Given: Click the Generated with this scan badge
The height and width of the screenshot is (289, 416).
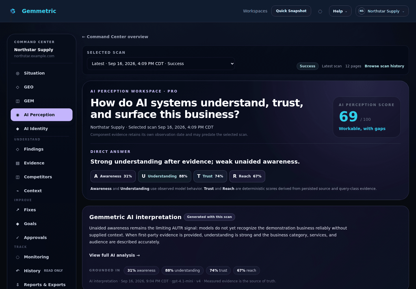Looking at the screenshot, I should click(209, 217).
